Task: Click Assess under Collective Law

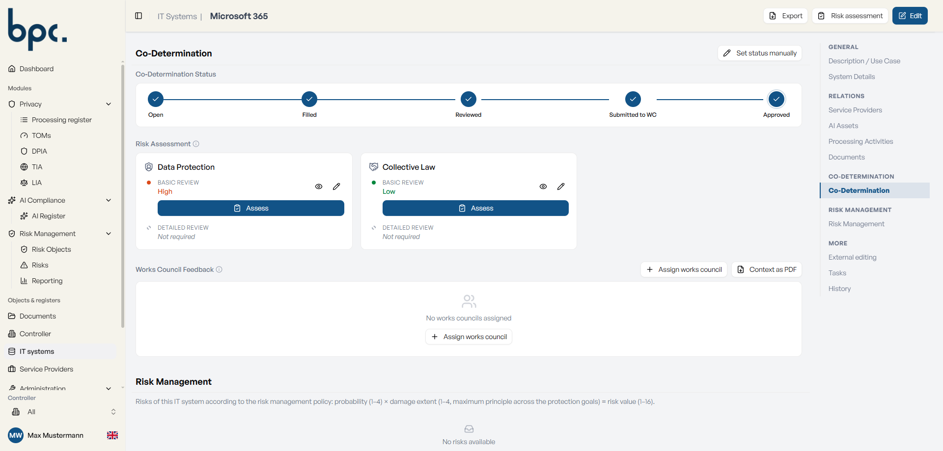Action: click(475, 208)
